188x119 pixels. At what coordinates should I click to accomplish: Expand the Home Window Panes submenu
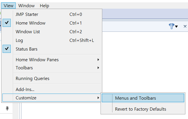coord(52,59)
